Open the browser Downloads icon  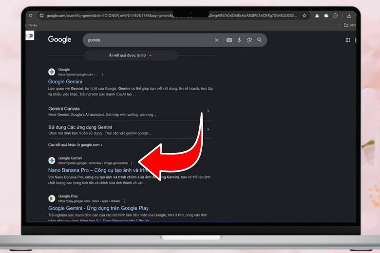tap(349, 16)
